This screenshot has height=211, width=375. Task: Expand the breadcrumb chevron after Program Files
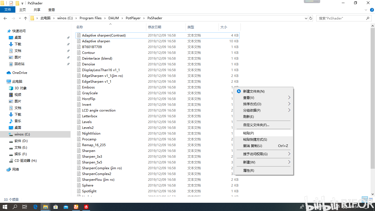pos(104,18)
